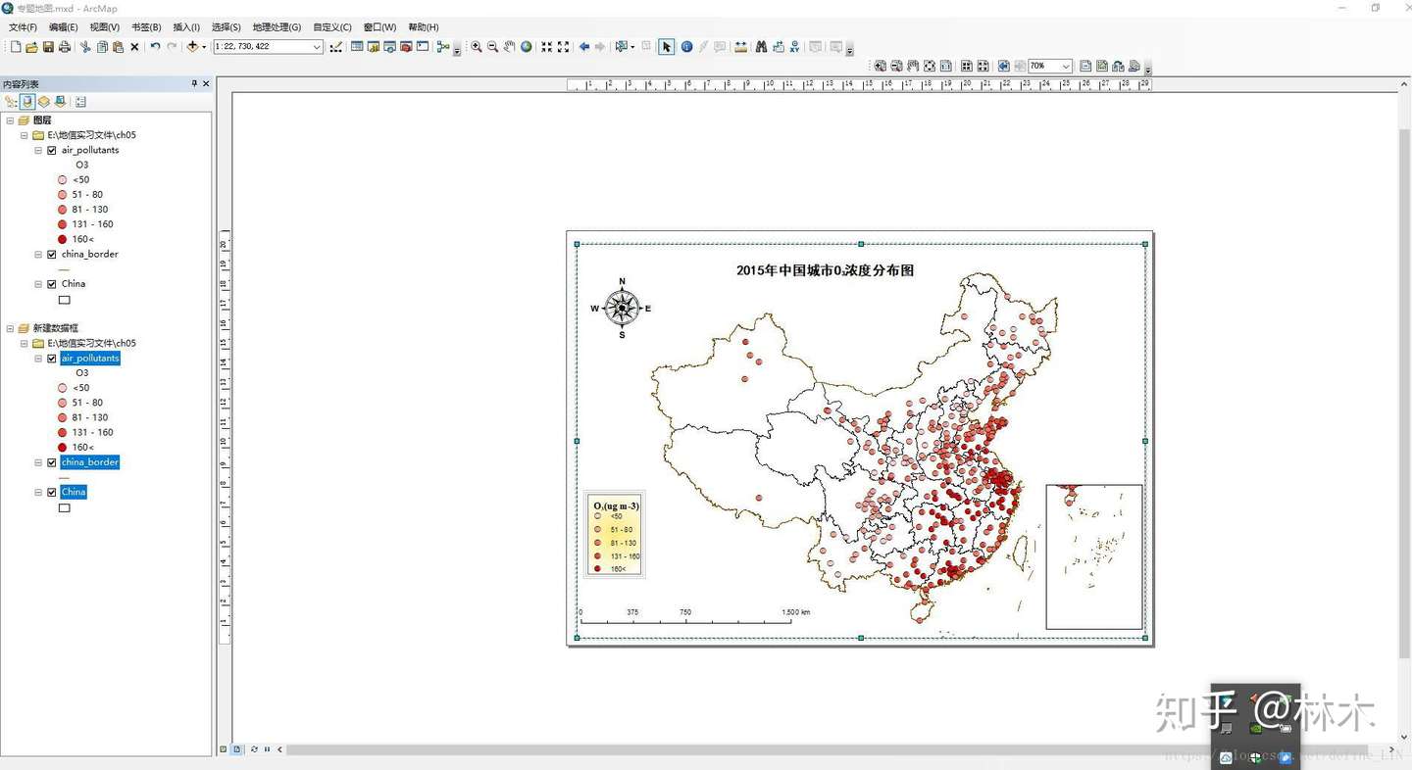Click the China polygon symbol swatch under 图层
The width and height of the screenshot is (1412, 770).
65,300
